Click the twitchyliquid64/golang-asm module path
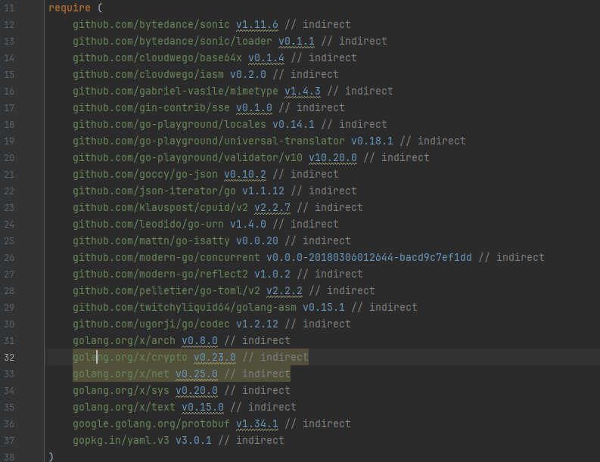Image resolution: width=600 pixels, height=462 pixels. click(185, 308)
